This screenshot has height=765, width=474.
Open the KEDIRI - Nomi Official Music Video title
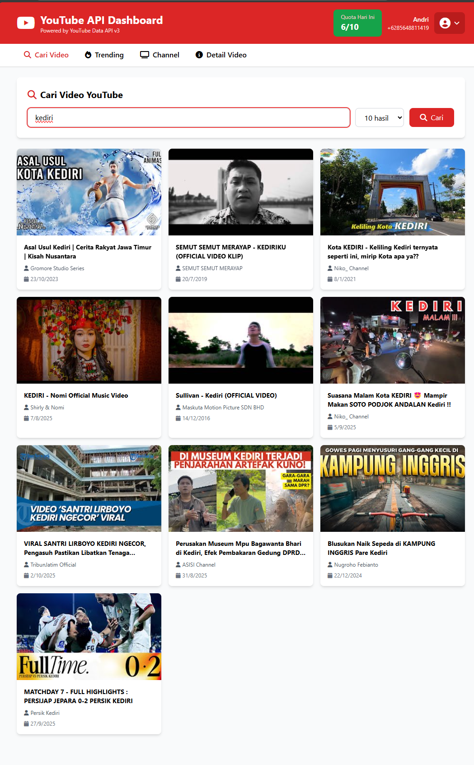[x=76, y=395]
